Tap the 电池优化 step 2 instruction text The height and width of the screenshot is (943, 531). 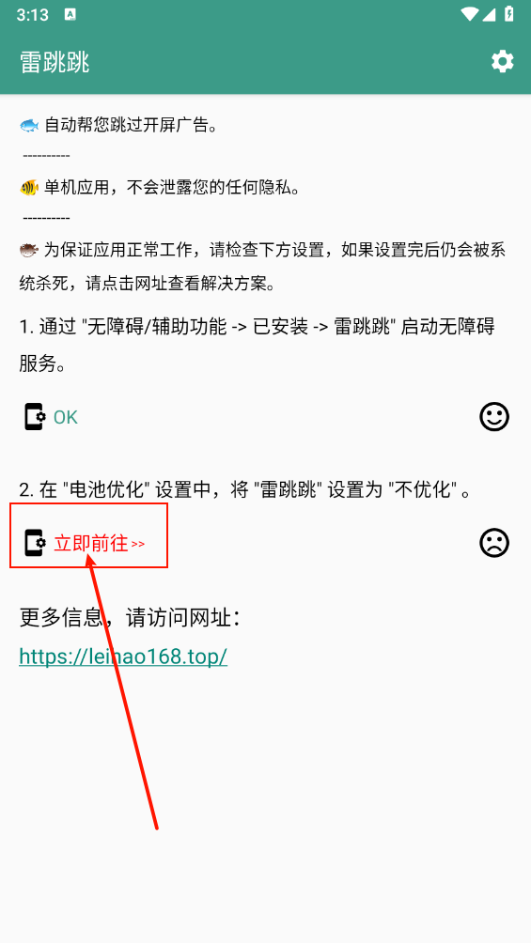tap(245, 490)
